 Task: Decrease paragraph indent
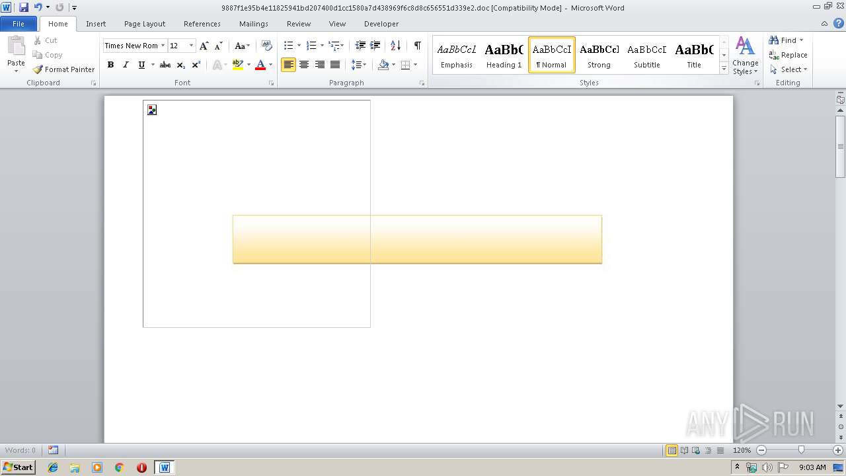click(x=360, y=46)
